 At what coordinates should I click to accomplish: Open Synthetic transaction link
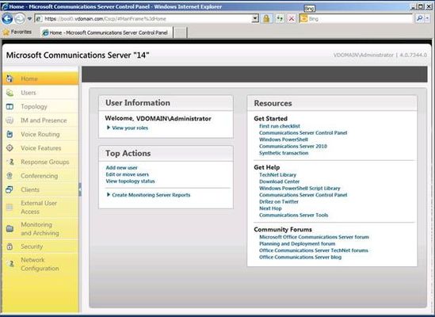pyautogui.click(x=284, y=153)
